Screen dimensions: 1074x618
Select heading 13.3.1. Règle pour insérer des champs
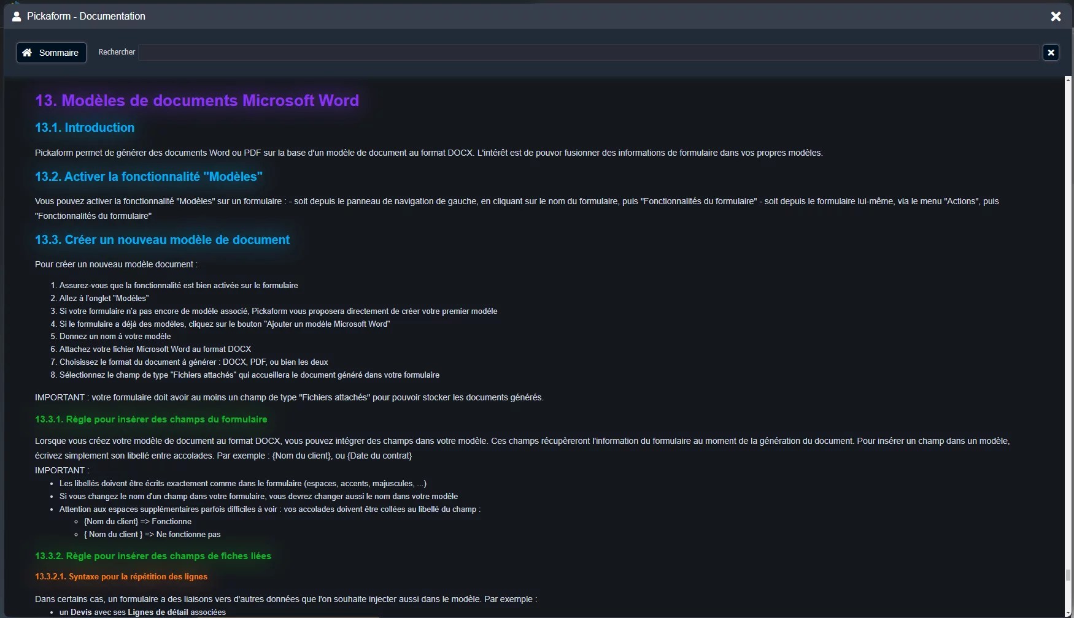(151, 419)
